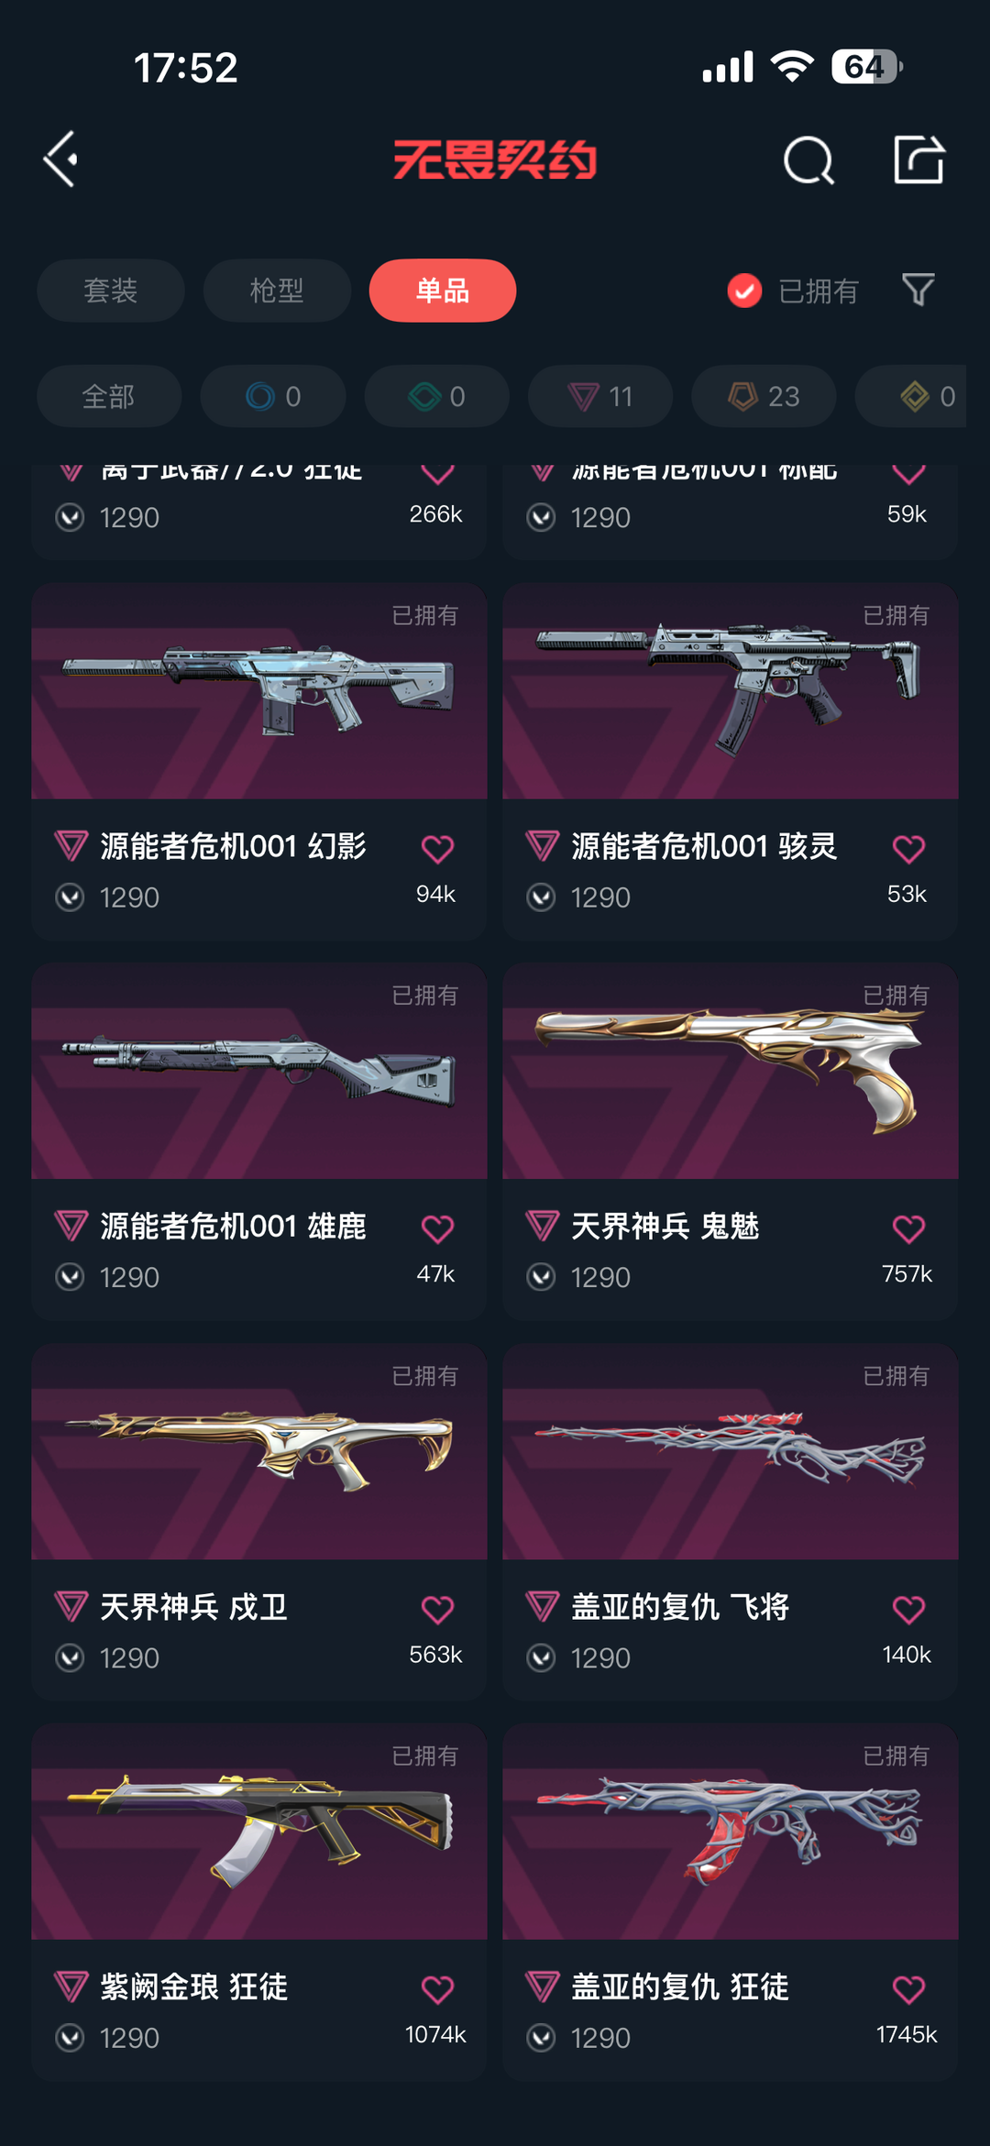Open the search magnifier icon
The image size is (990, 2146).
tap(808, 160)
